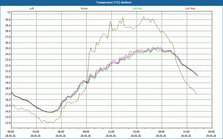This screenshot has height=139, width=223.
Task: Click the 03:00 time axis label
Action: tap(35, 132)
